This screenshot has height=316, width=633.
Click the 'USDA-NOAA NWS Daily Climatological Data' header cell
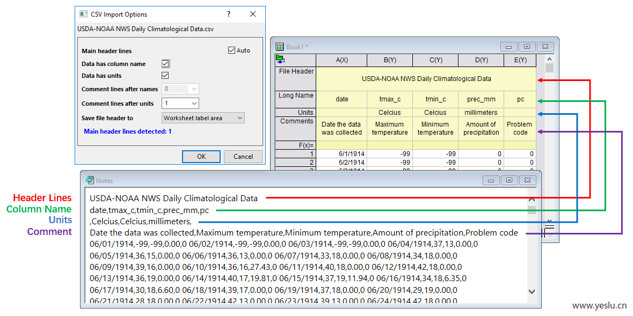[426, 79]
